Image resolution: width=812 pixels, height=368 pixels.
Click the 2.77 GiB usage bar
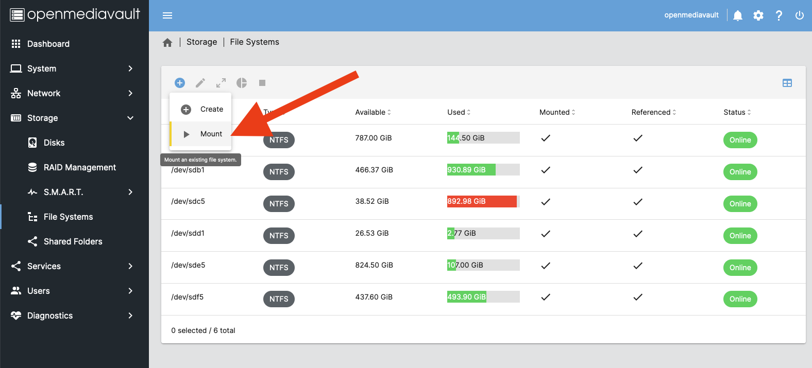pos(483,233)
